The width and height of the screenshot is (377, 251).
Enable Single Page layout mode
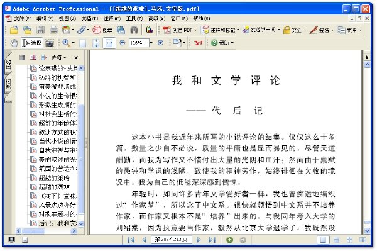click(323, 240)
